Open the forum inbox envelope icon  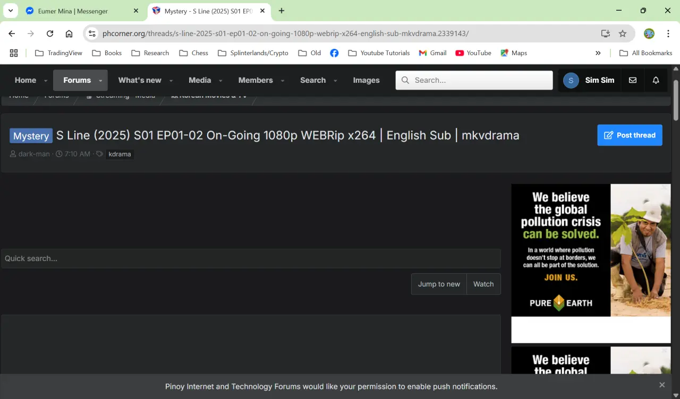point(633,80)
